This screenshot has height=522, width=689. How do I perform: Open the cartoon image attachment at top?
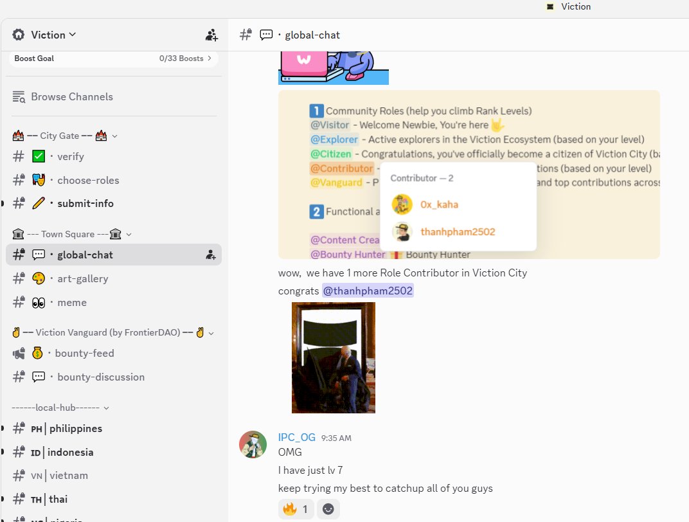[x=334, y=67]
